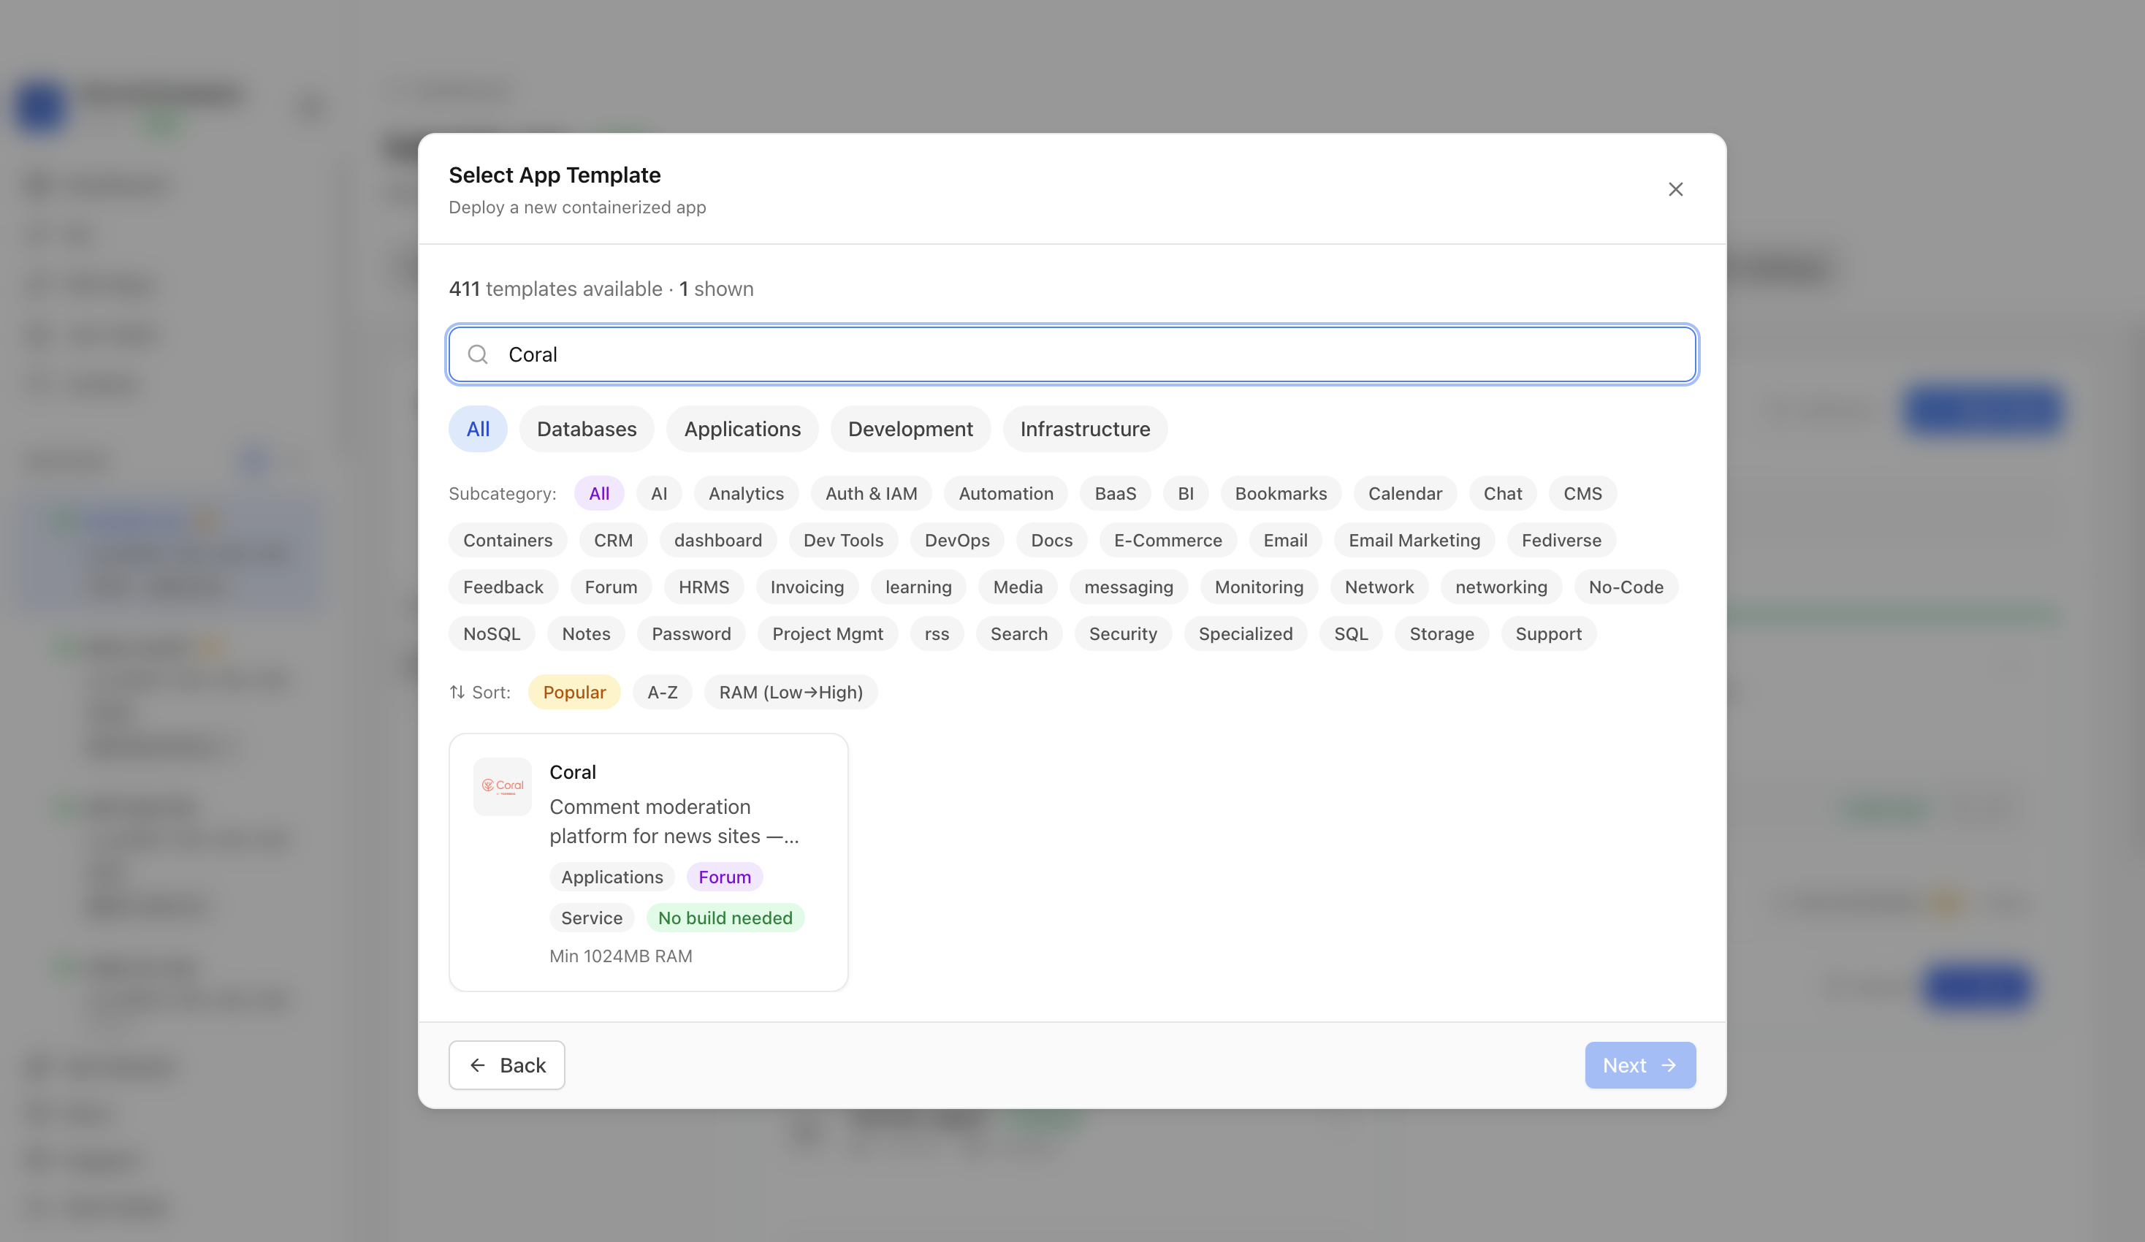2145x1242 pixels.
Task: Select the All category tab
Action: point(479,429)
